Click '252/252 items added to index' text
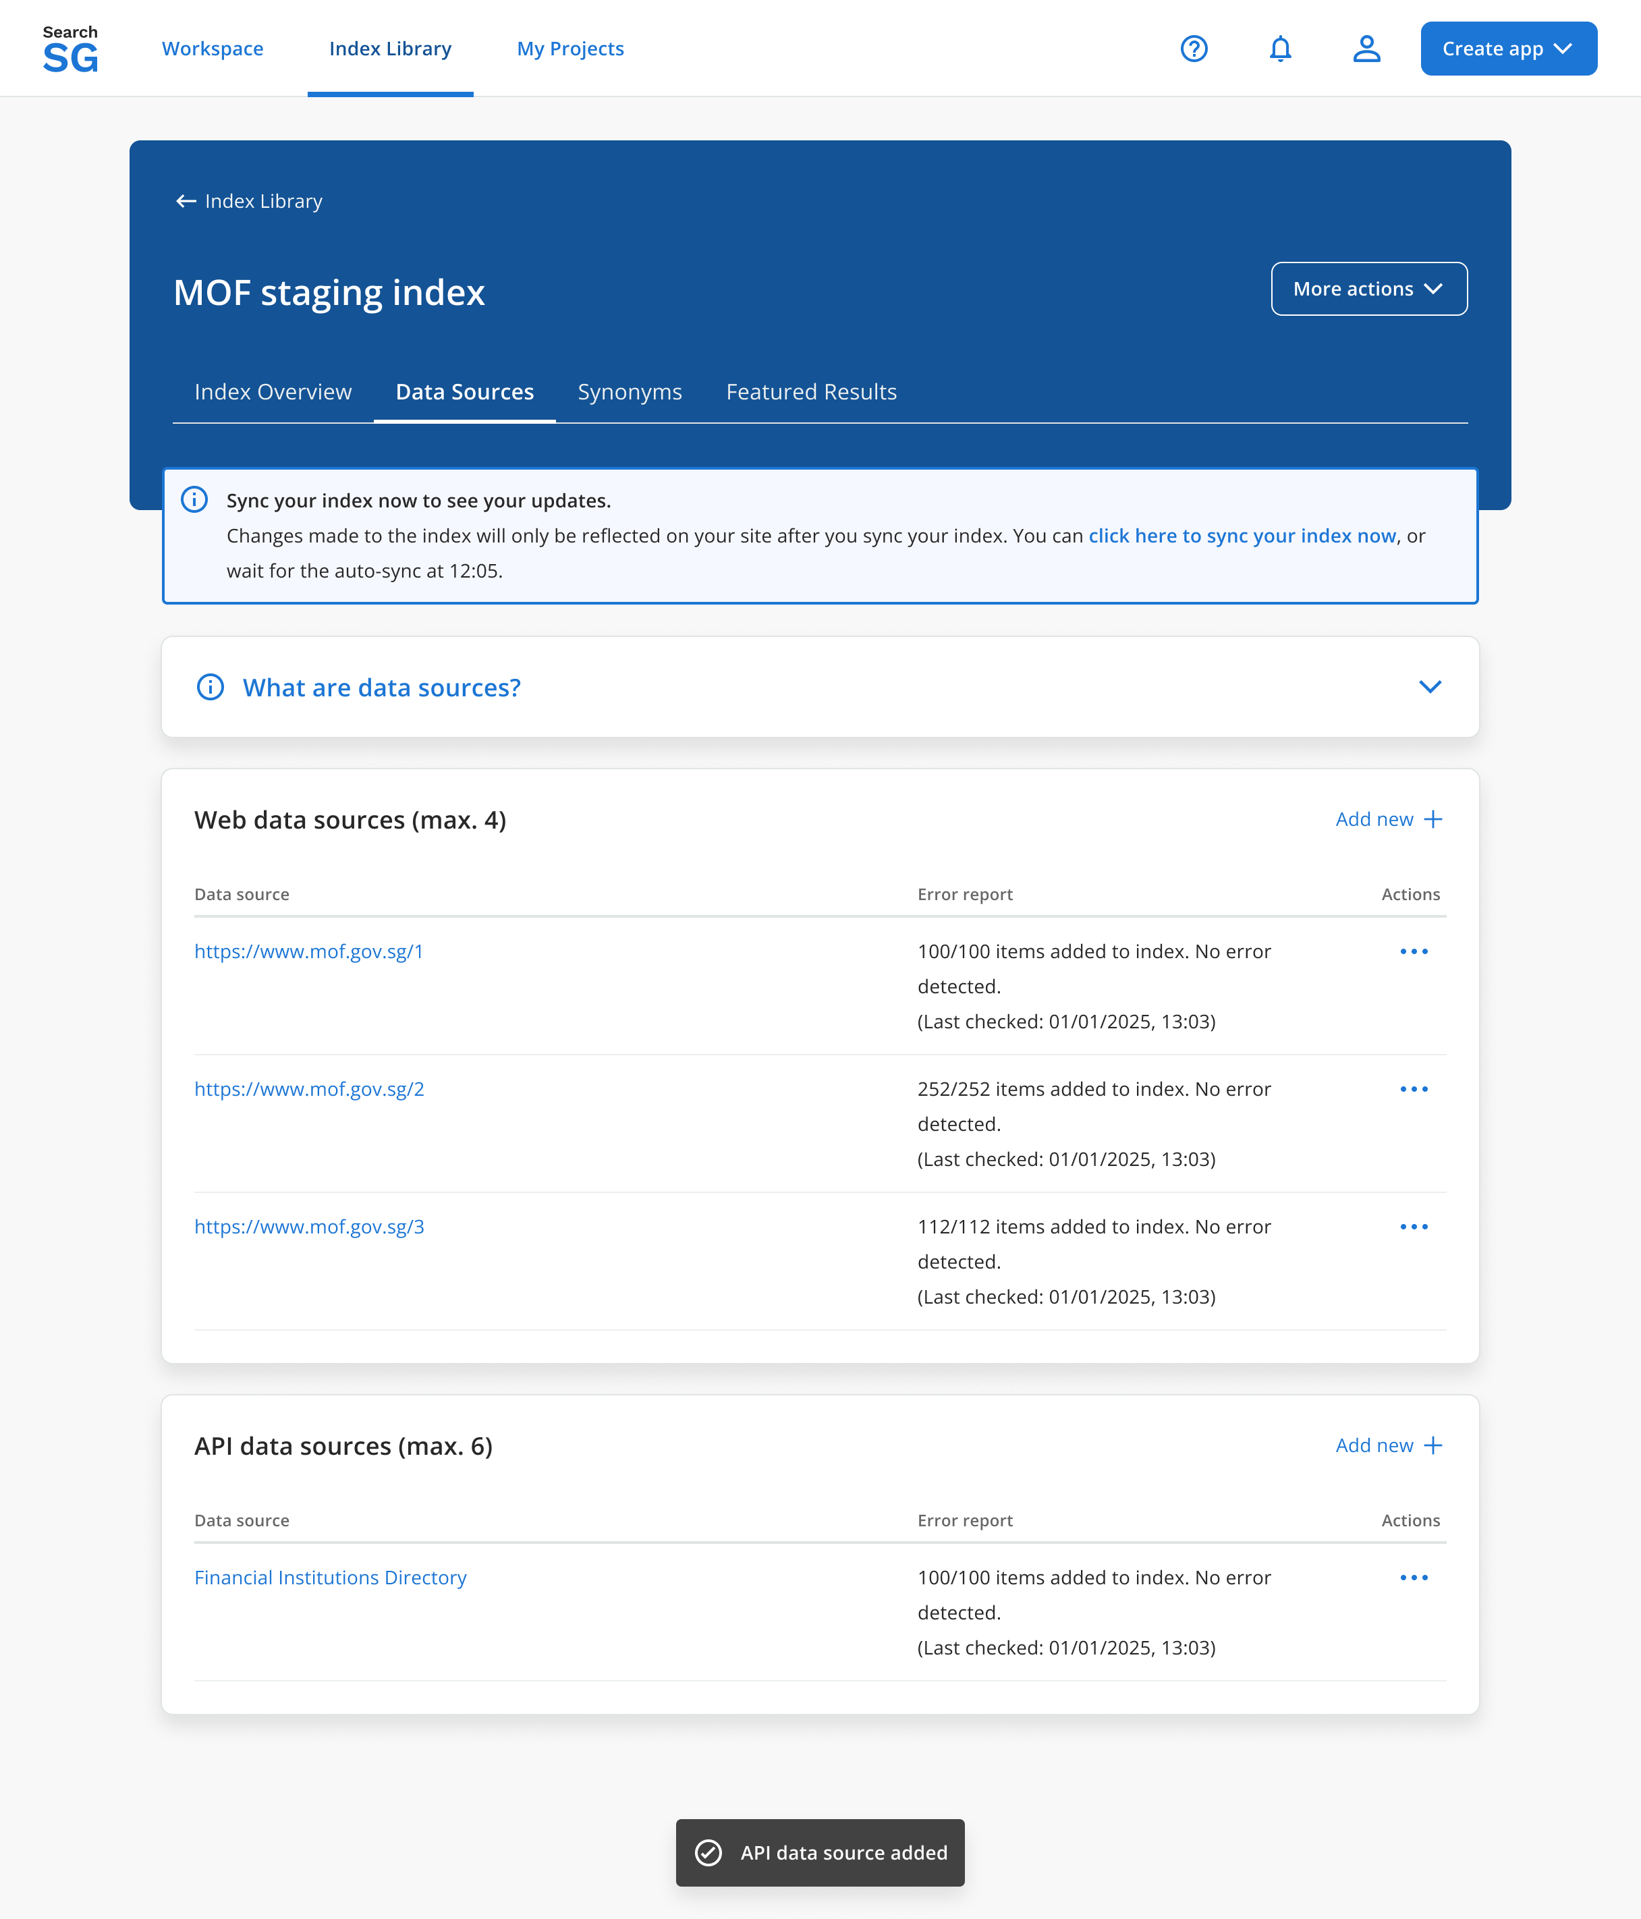1641x1919 pixels. [x=1053, y=1089]
